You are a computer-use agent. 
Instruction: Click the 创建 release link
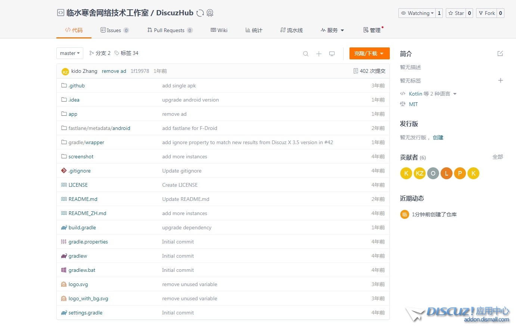click(x=438, y=137)
